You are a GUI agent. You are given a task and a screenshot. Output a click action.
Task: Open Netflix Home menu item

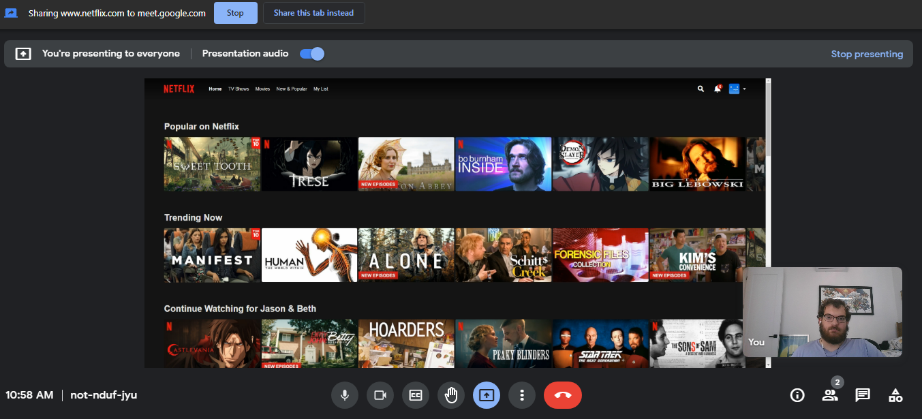(215, 89)
